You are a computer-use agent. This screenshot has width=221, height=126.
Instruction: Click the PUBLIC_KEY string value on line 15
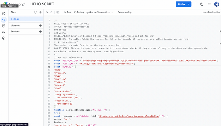point(106,64)
